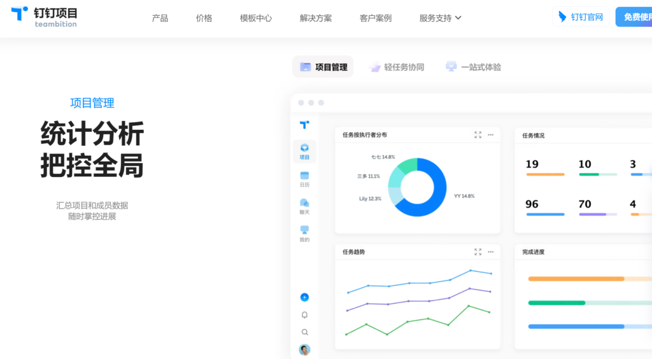This screenshot has width=652, height=359.
Task: Open 我的 in sidebar
Action: pos(304,234)
